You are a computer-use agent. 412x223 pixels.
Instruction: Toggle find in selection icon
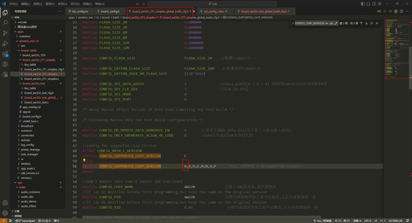click(371, 23)
